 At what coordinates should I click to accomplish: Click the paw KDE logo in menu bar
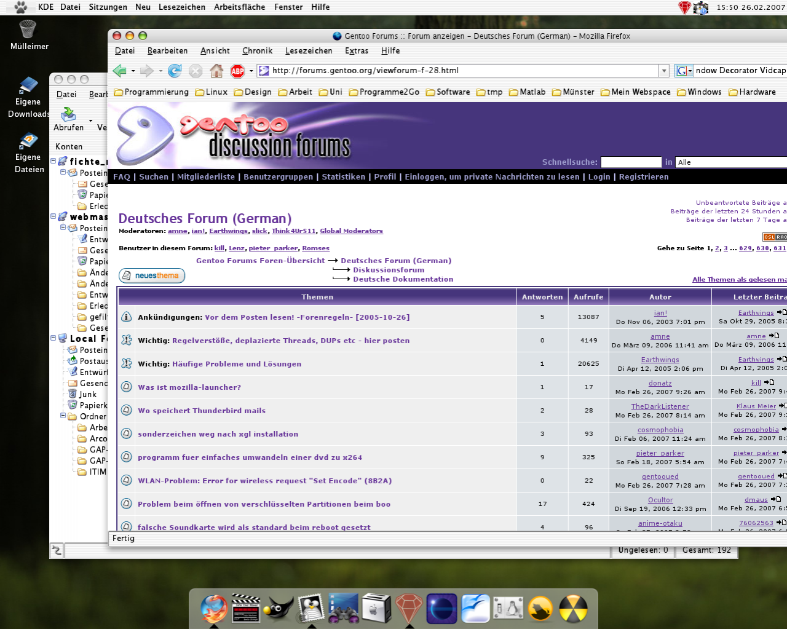point(21,7)
